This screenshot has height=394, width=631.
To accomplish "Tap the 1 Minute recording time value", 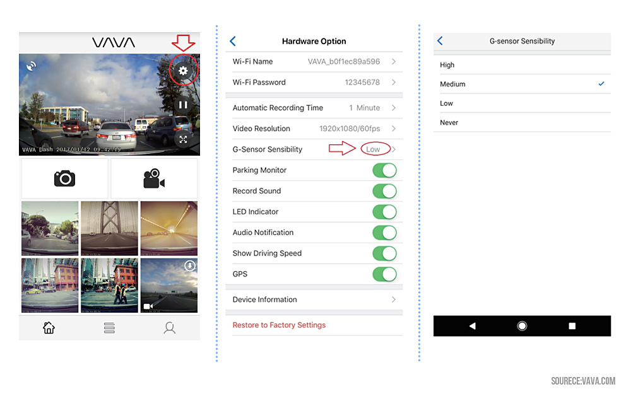I will [365, 108].
